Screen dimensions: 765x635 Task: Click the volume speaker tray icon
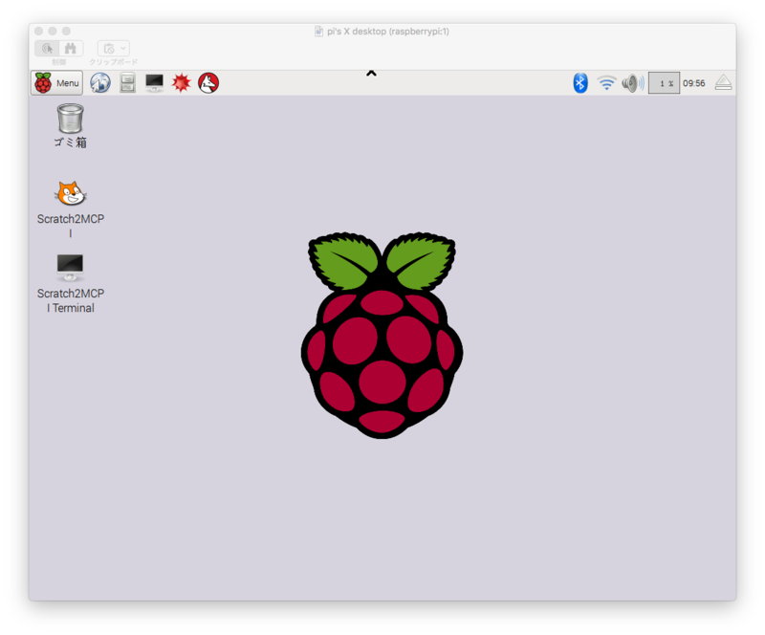click(x=633, y=83)
